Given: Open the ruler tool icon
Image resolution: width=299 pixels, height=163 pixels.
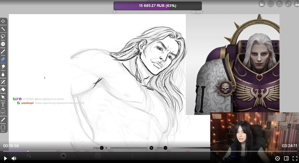Looking at the screenshot, I should pyautogui.click(x=288, y=4).
